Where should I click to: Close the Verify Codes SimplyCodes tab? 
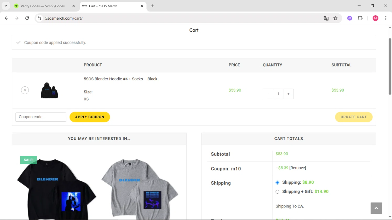pyautogui.click(x=73, y=6)
